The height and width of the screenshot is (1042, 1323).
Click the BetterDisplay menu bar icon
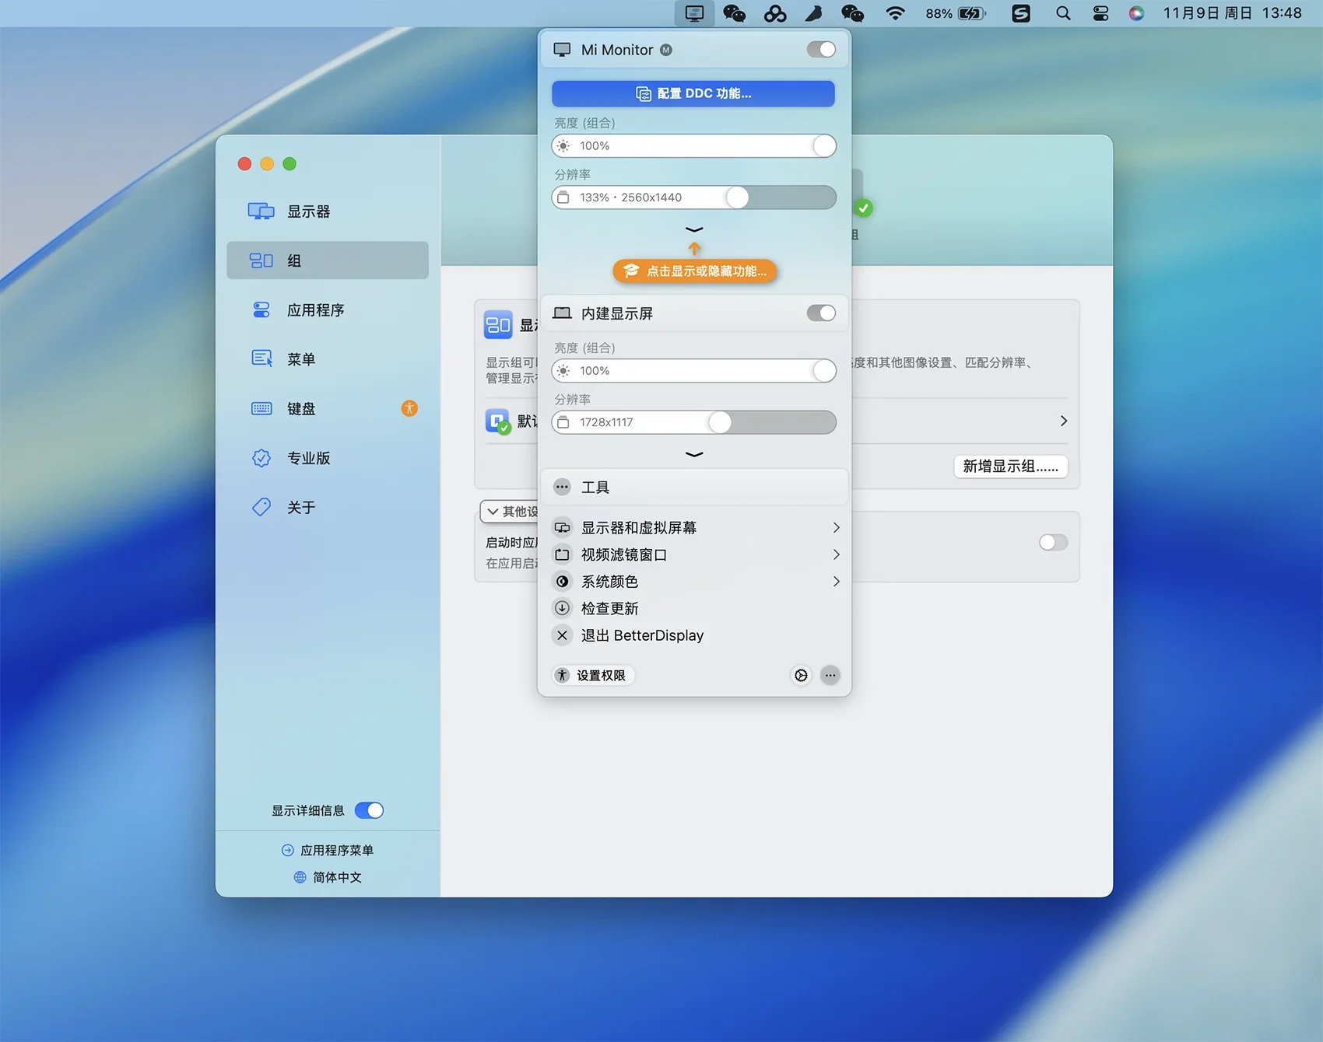click(x=694, y=13)
